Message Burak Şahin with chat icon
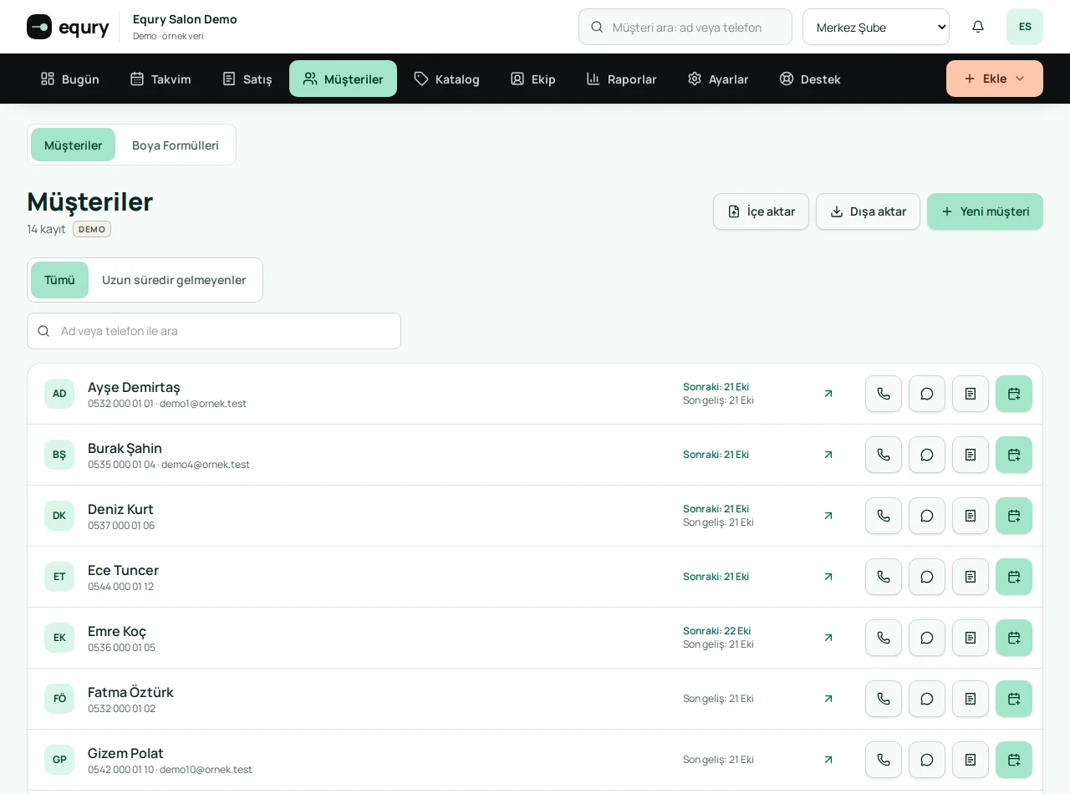This screenshot has height=794, width=1070. [927, 455]
